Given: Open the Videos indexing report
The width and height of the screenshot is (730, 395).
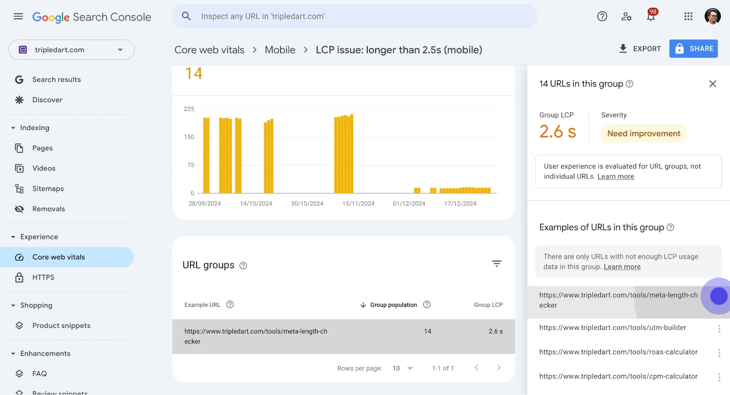Looking at the screenshot, I should click(44, 169).
